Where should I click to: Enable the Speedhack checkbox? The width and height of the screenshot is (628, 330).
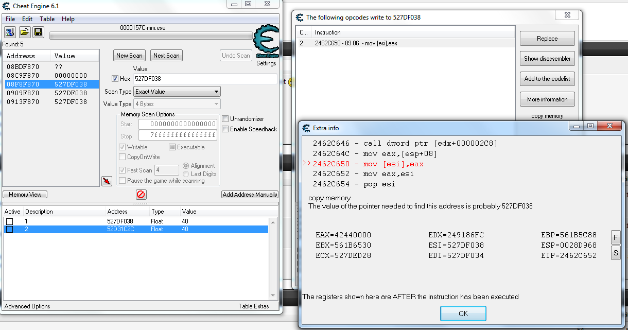pos(225,129)
